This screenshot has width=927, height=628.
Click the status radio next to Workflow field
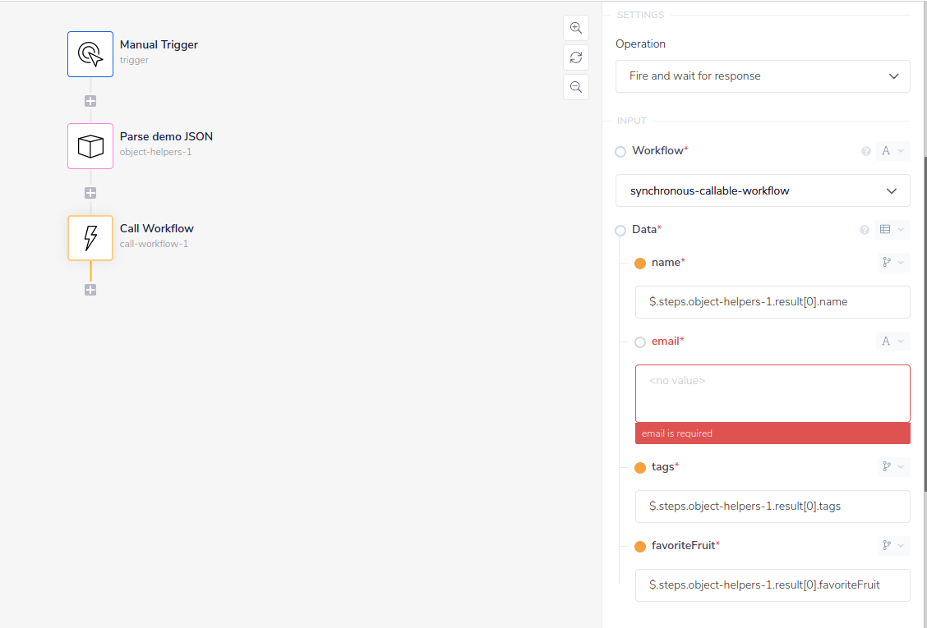[620, 151]
